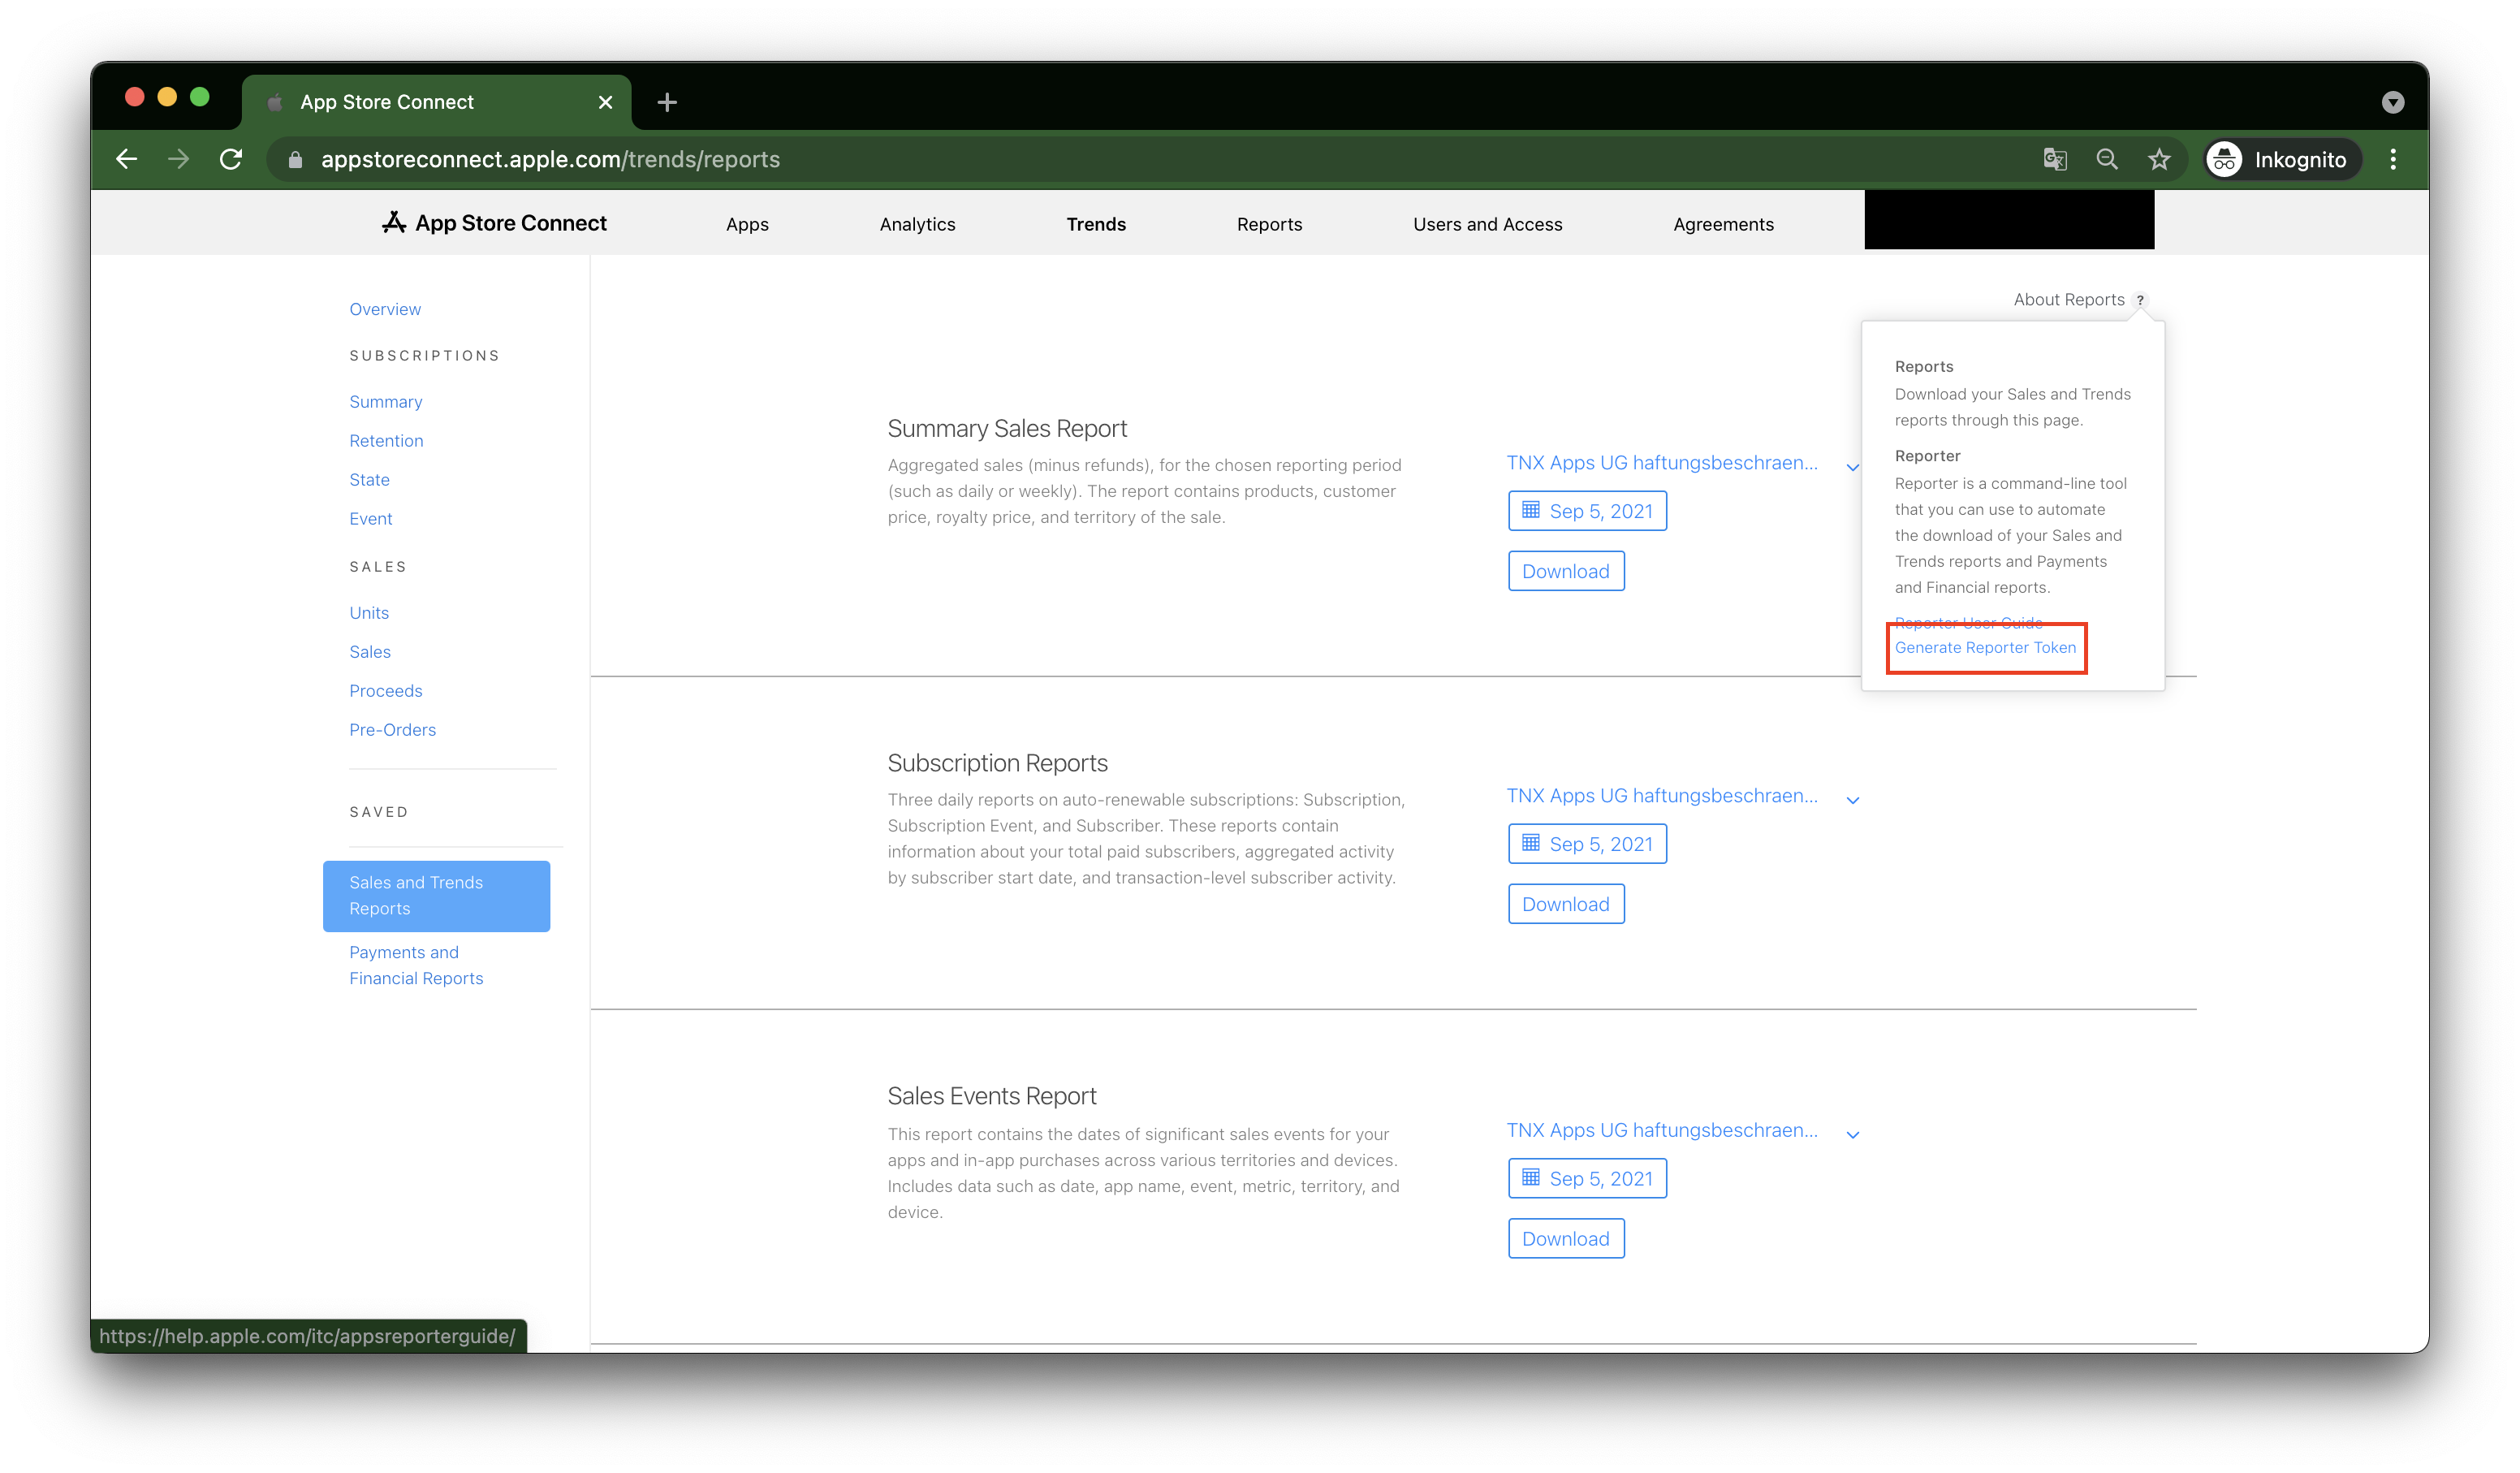Open the translate page icon

(2055, 160)
